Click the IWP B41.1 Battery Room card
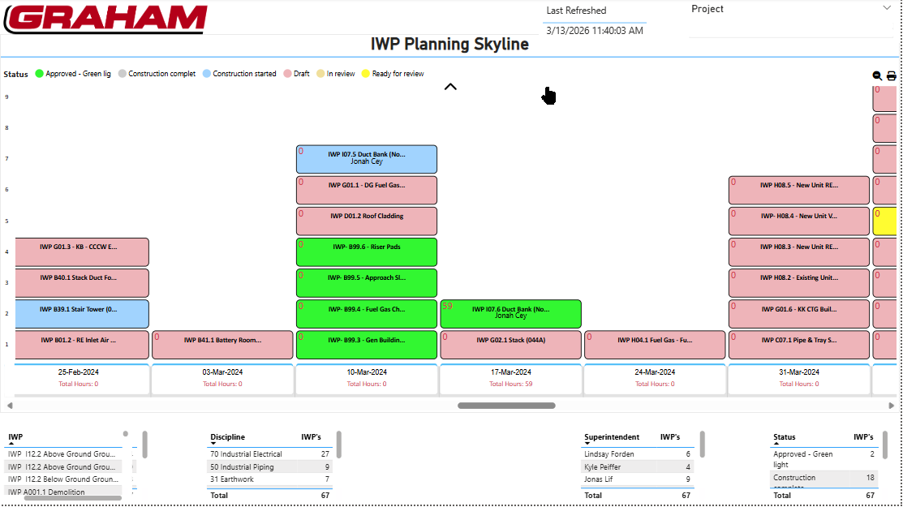Image resolution: width=903 pixels, height=507 pixels. [222, 345]
